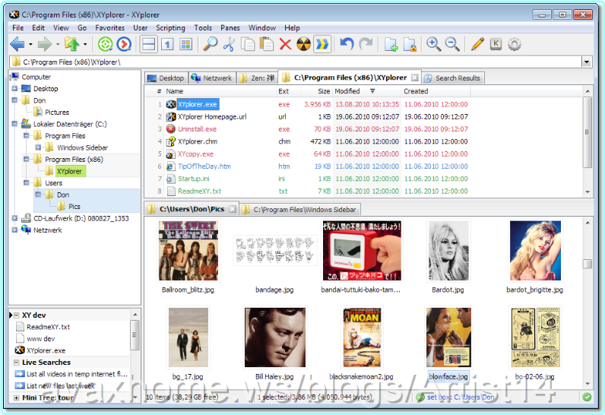
Task: Open the Back button history dropdown
Action: click(30, 44)
